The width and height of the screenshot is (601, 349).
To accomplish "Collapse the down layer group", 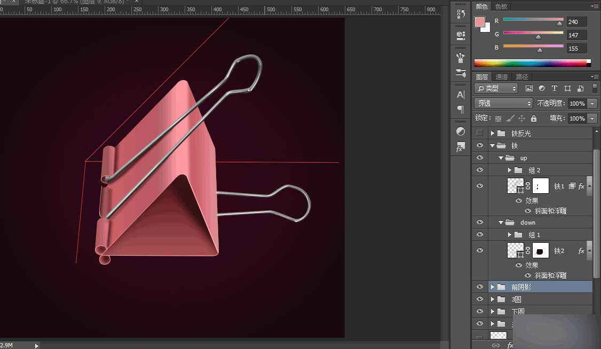I will [x=501, y=223].
